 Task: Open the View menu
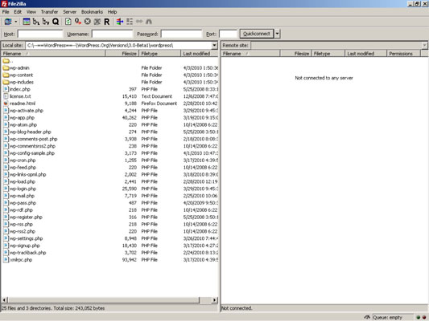coord(31,12)
